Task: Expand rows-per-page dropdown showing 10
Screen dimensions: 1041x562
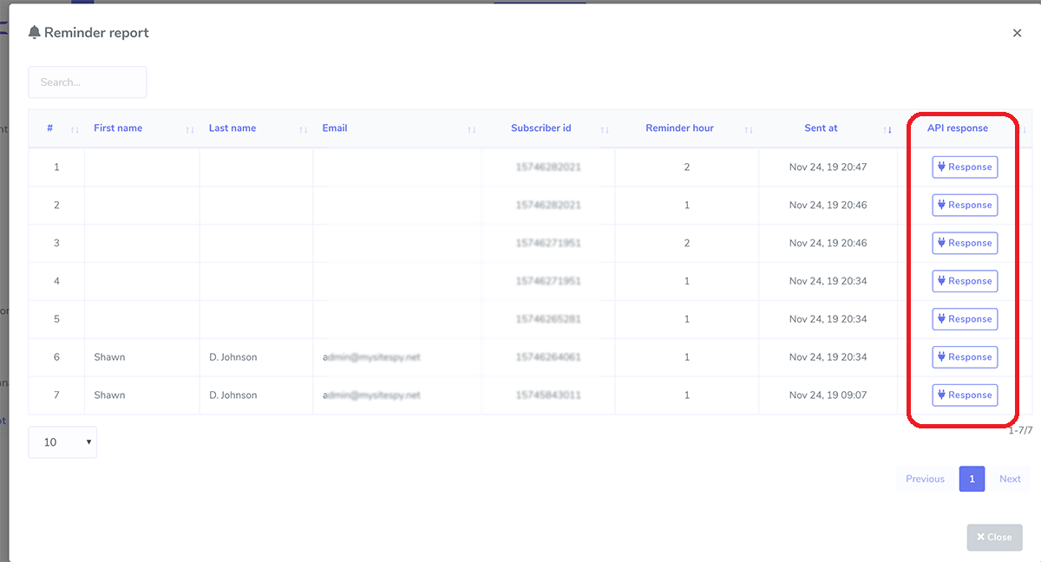Action: (62, 442)
